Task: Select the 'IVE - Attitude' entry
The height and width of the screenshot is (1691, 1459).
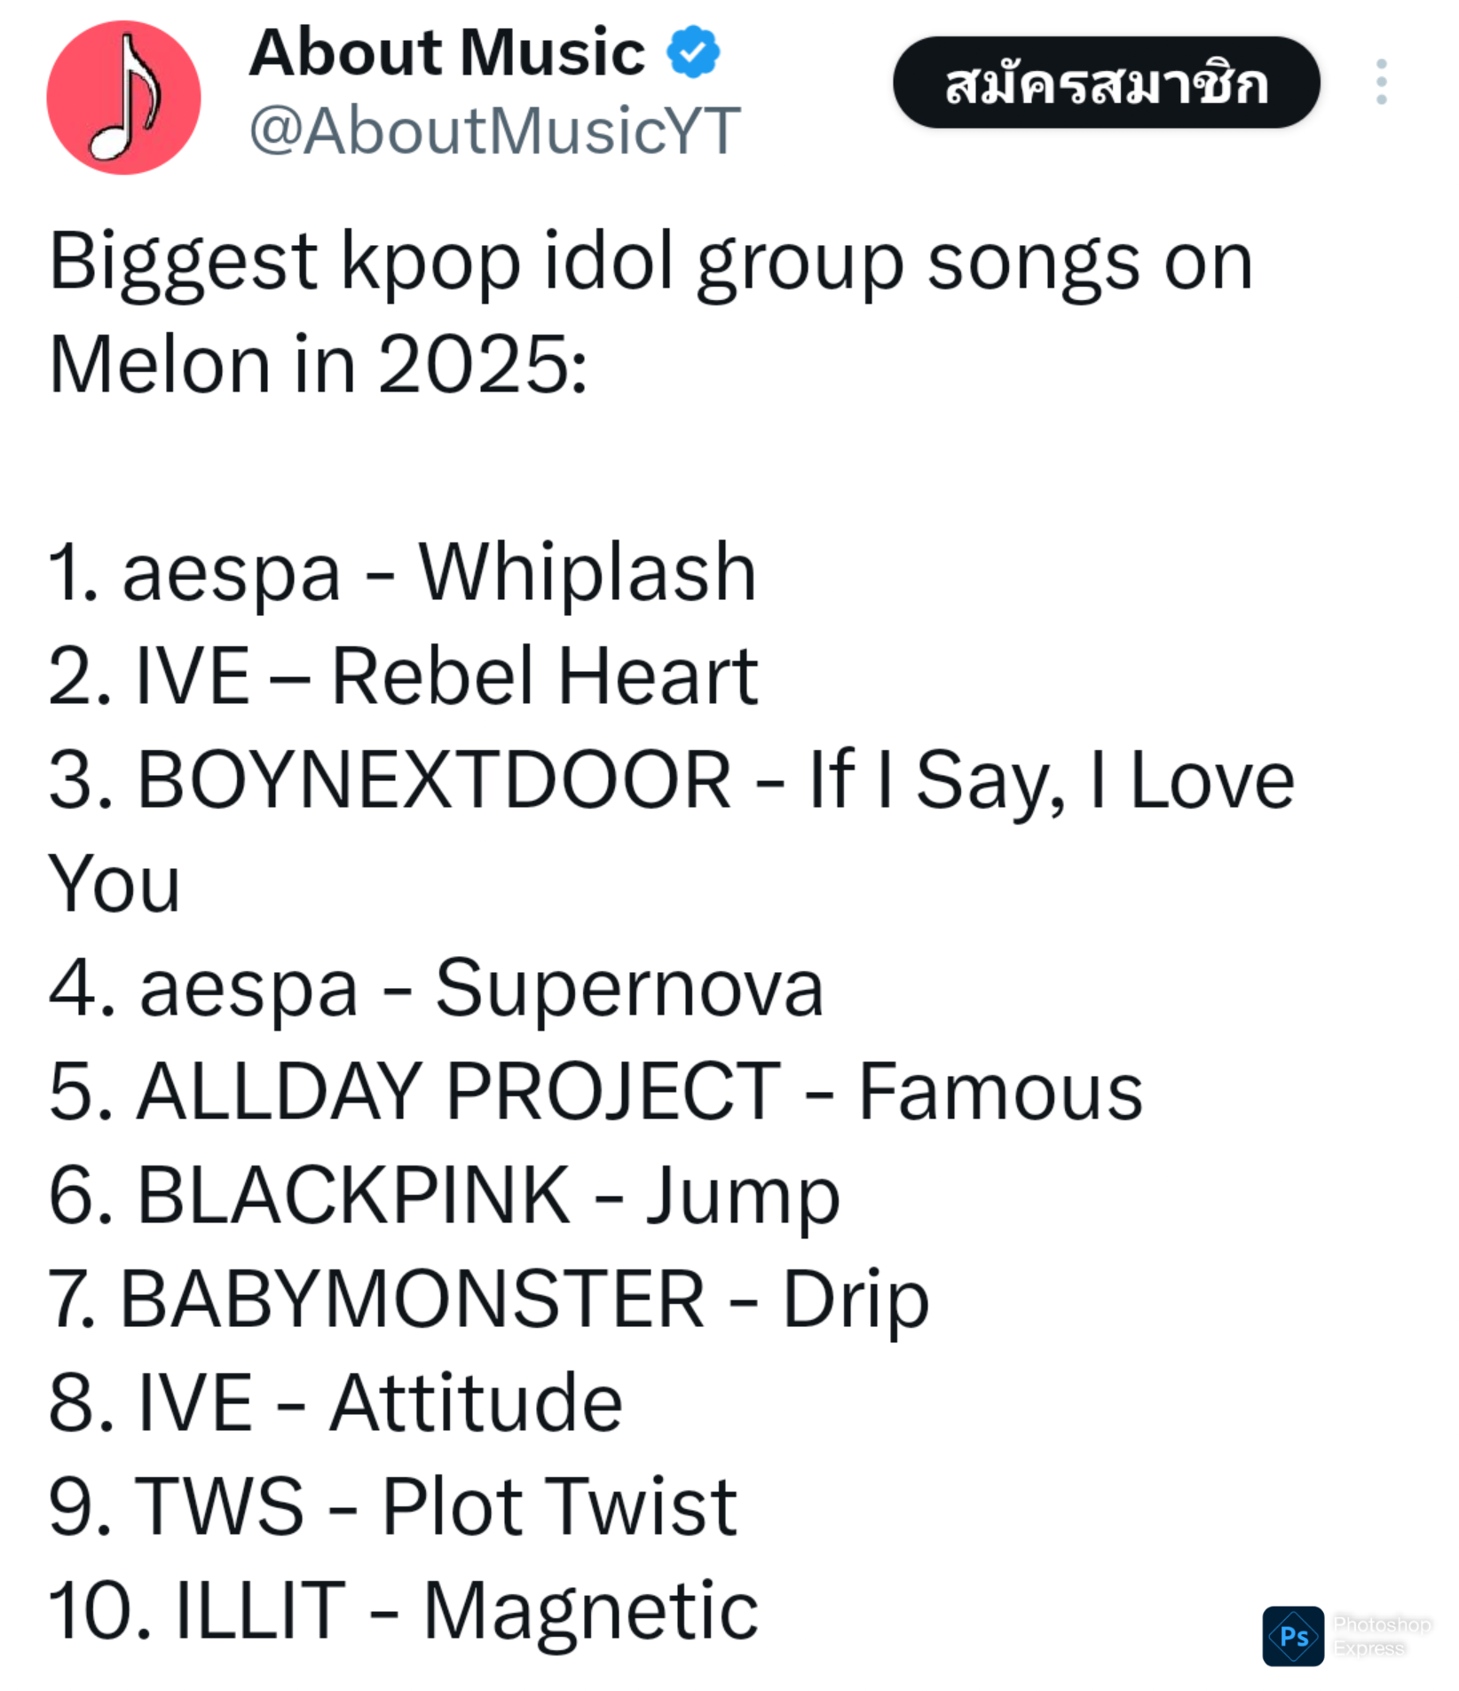Action: (335, 1403)
